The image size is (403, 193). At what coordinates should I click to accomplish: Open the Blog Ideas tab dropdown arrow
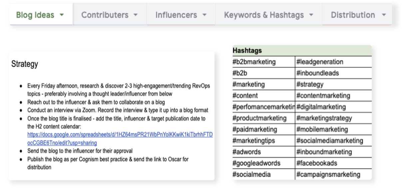[x=61, y=15]
